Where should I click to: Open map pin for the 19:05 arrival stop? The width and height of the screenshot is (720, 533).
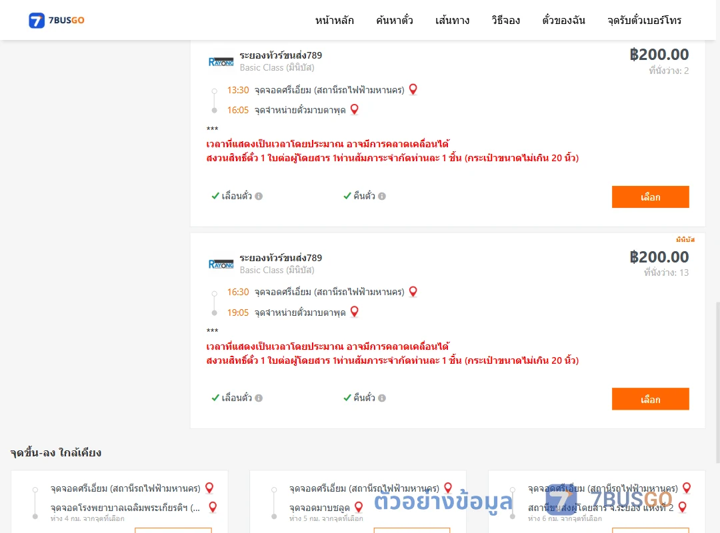(x=355, y=312)
